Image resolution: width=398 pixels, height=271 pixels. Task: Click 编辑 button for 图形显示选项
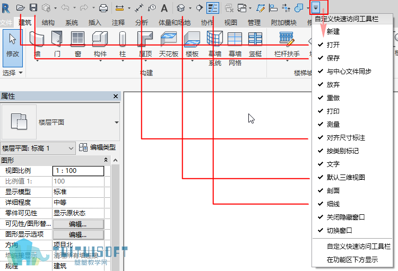78,235
